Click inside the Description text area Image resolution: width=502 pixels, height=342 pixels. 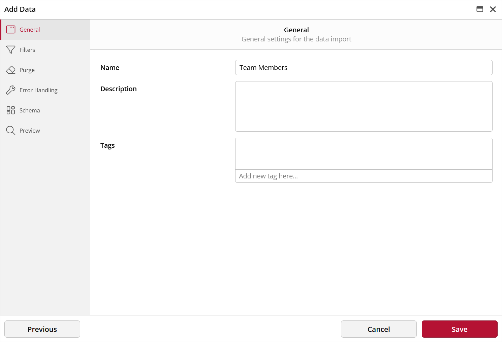(364, 106)
